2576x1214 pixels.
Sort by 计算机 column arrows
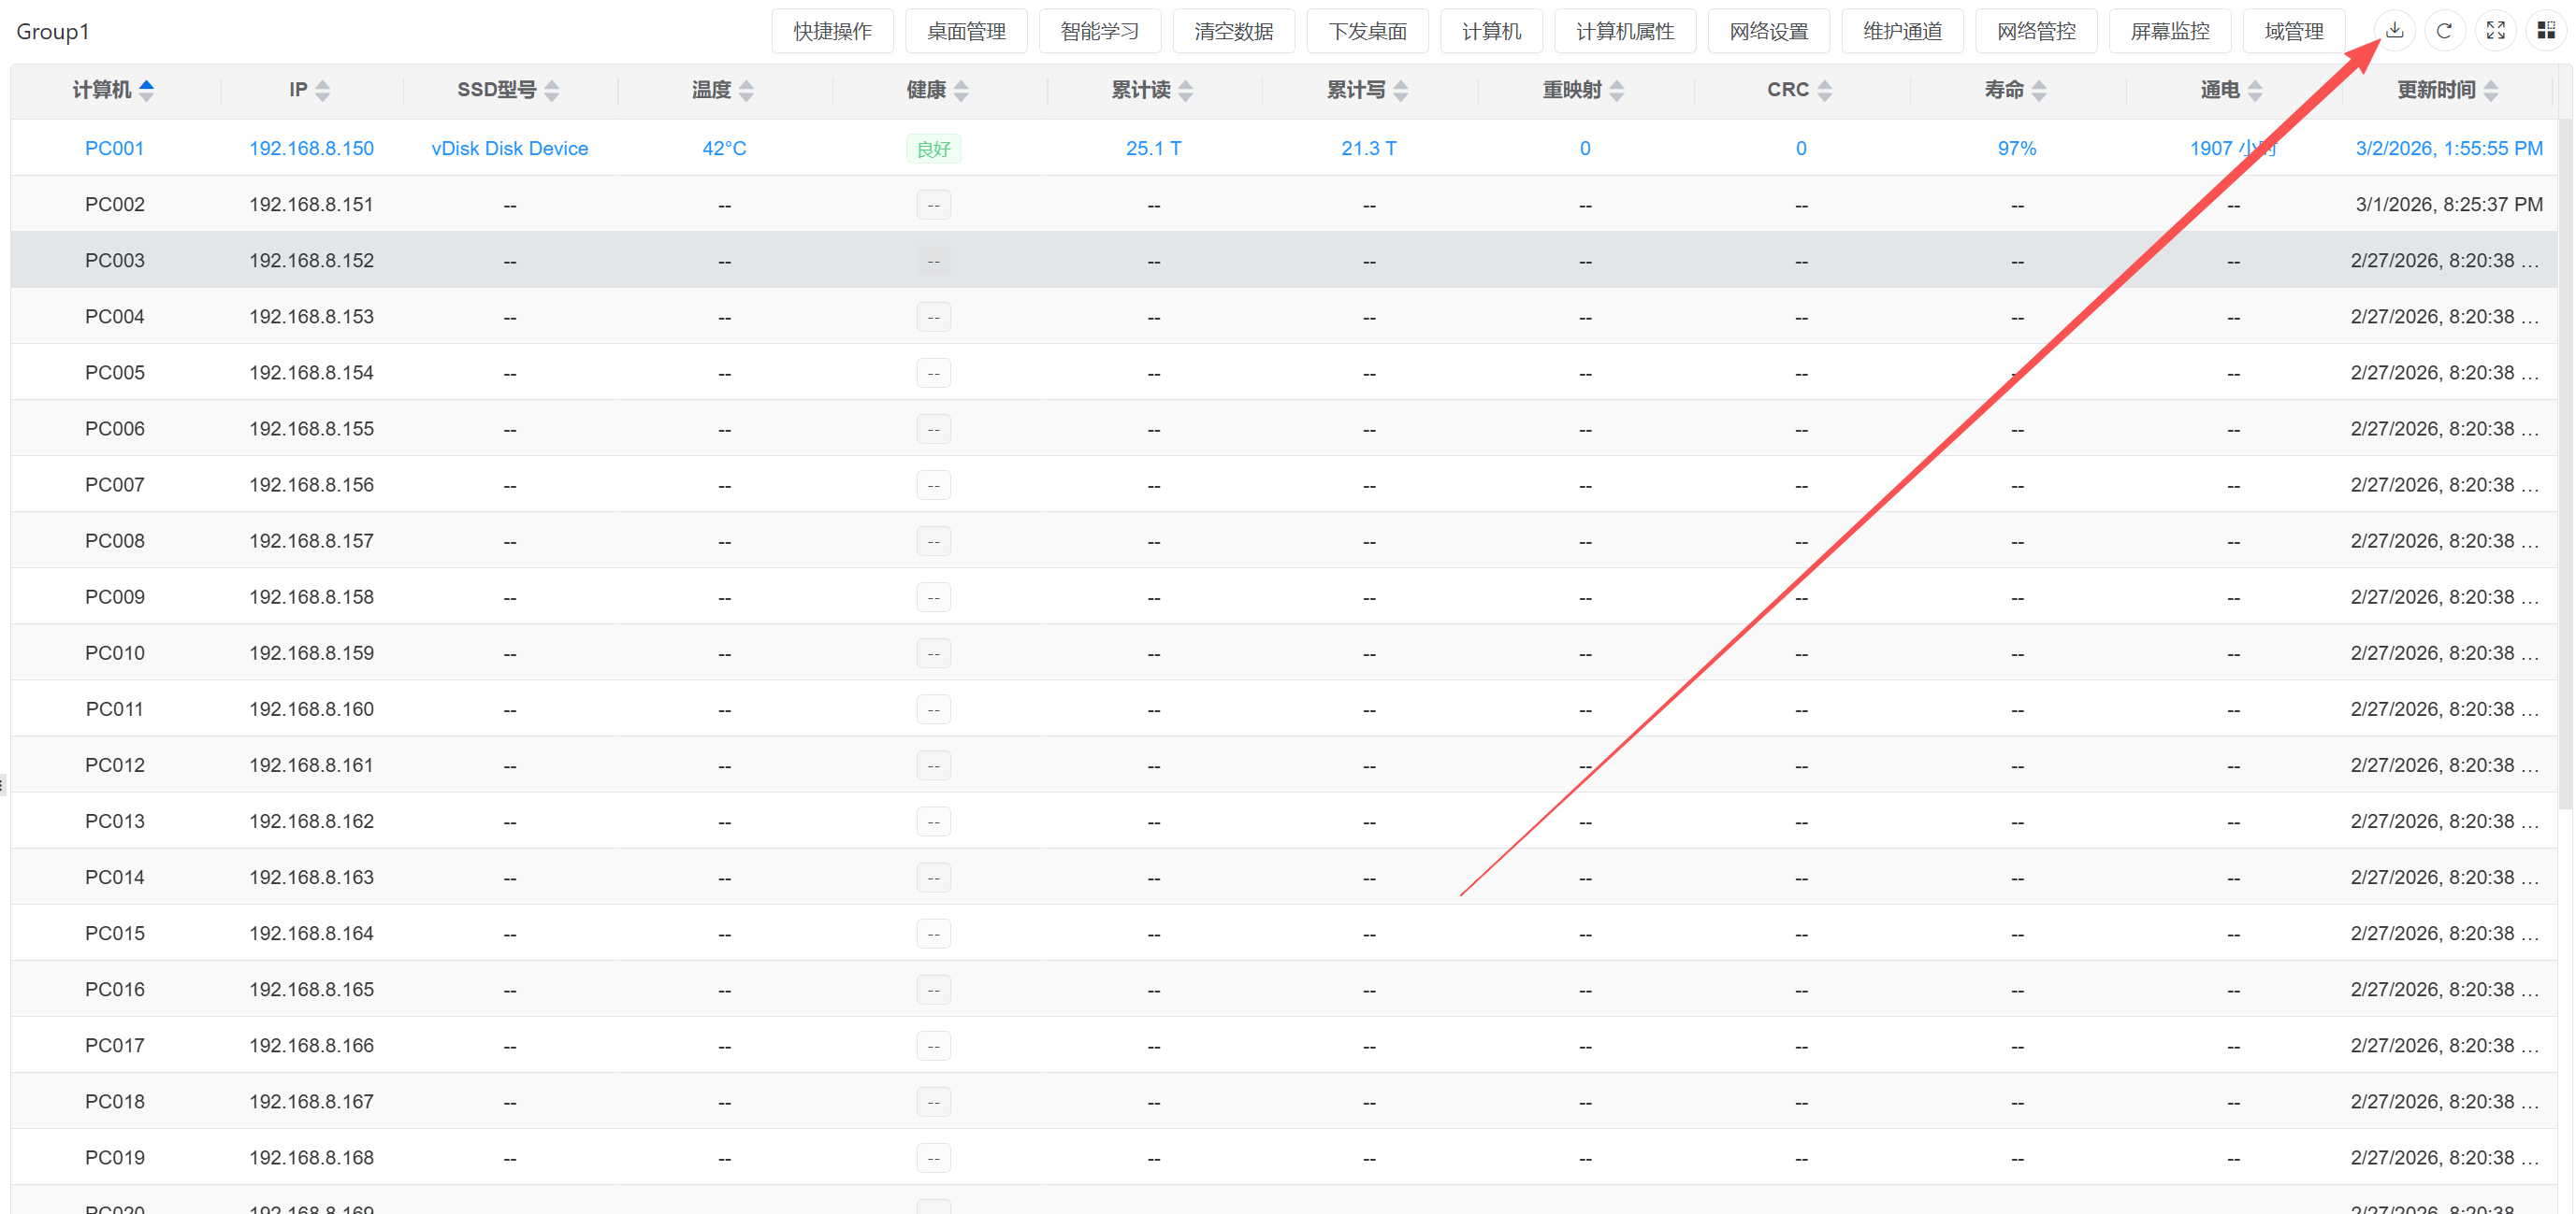pyautogui.click(x=147, y=91)
